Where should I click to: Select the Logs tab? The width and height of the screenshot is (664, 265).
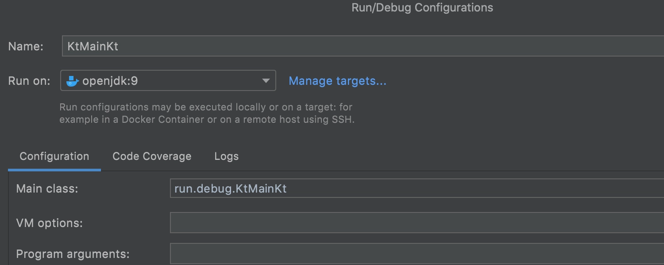pos(227,156)
